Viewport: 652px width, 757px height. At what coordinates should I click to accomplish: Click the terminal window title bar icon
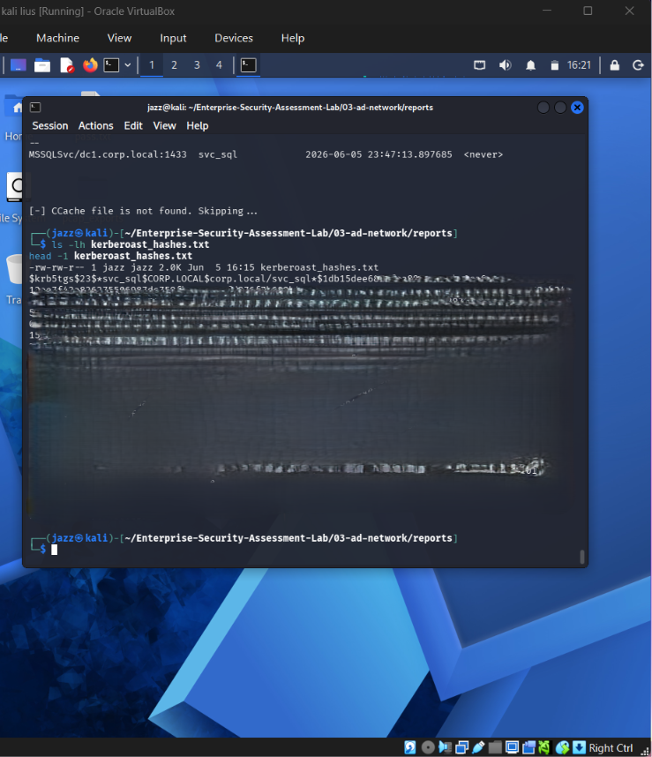[35, 107]
